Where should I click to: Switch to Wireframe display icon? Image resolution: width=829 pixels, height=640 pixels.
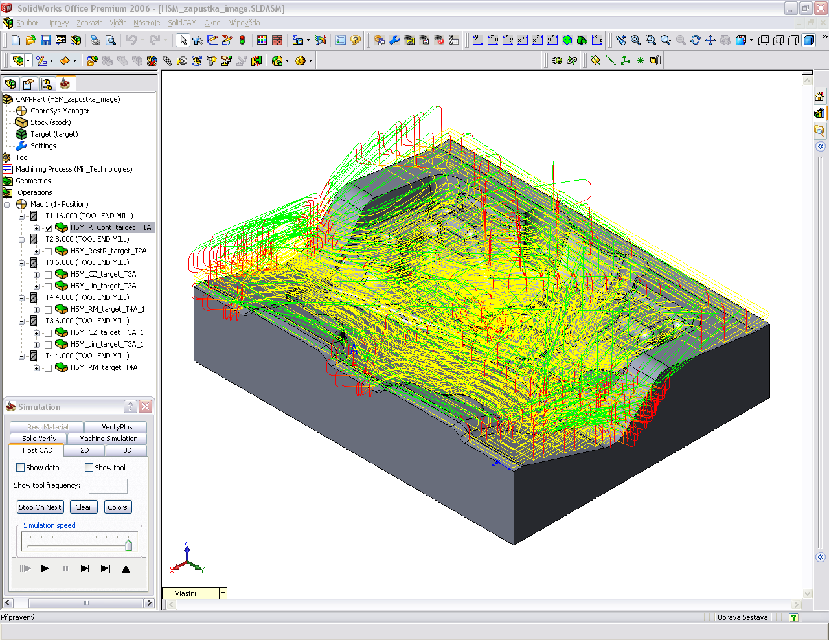coord(764,40)
